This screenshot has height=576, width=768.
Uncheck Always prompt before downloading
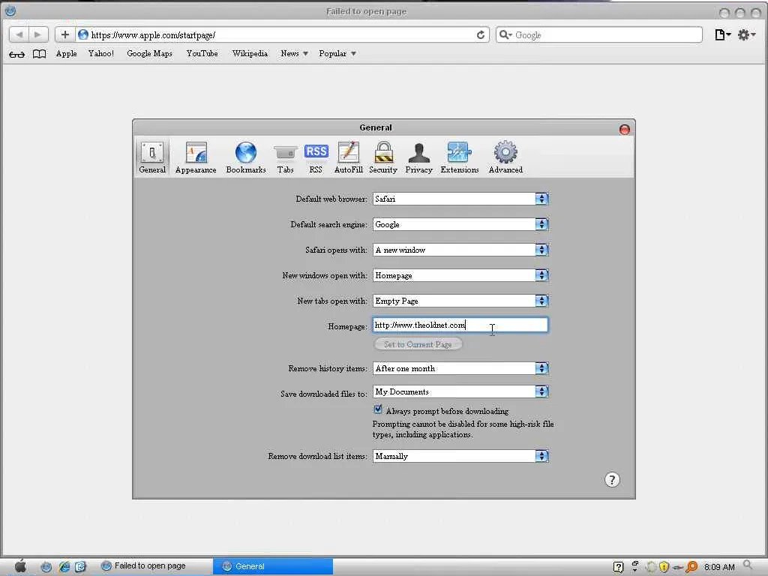(x=378, y=409)
